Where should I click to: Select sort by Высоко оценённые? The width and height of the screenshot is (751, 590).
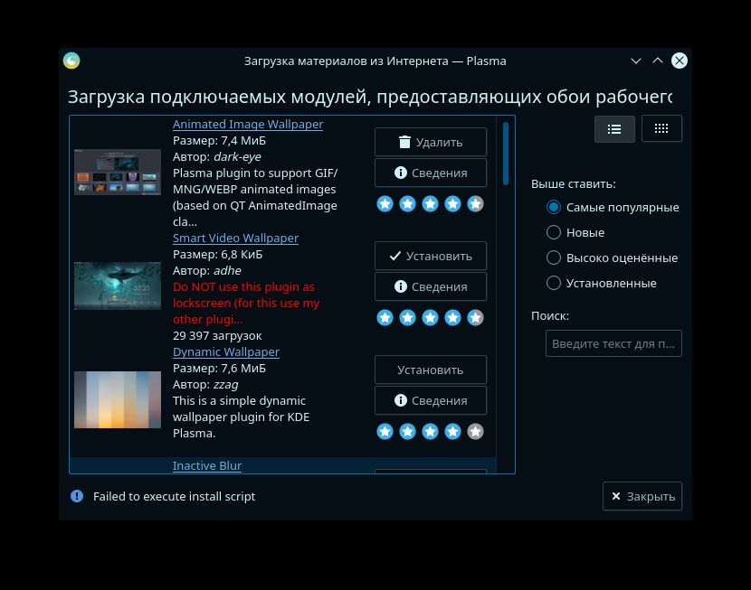(x=612, y=258)
